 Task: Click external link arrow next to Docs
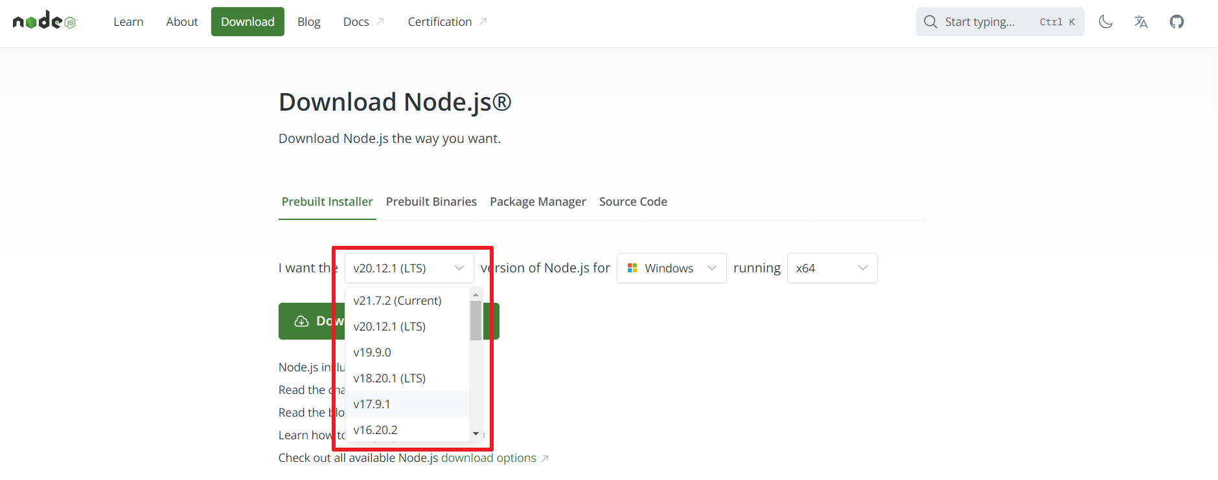[380, 21]
